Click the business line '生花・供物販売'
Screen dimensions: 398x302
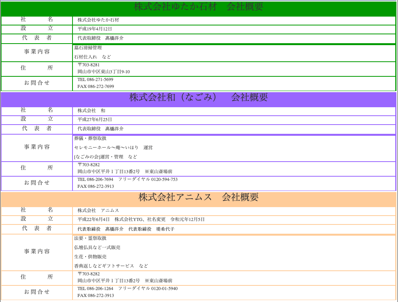pos(90,257)
